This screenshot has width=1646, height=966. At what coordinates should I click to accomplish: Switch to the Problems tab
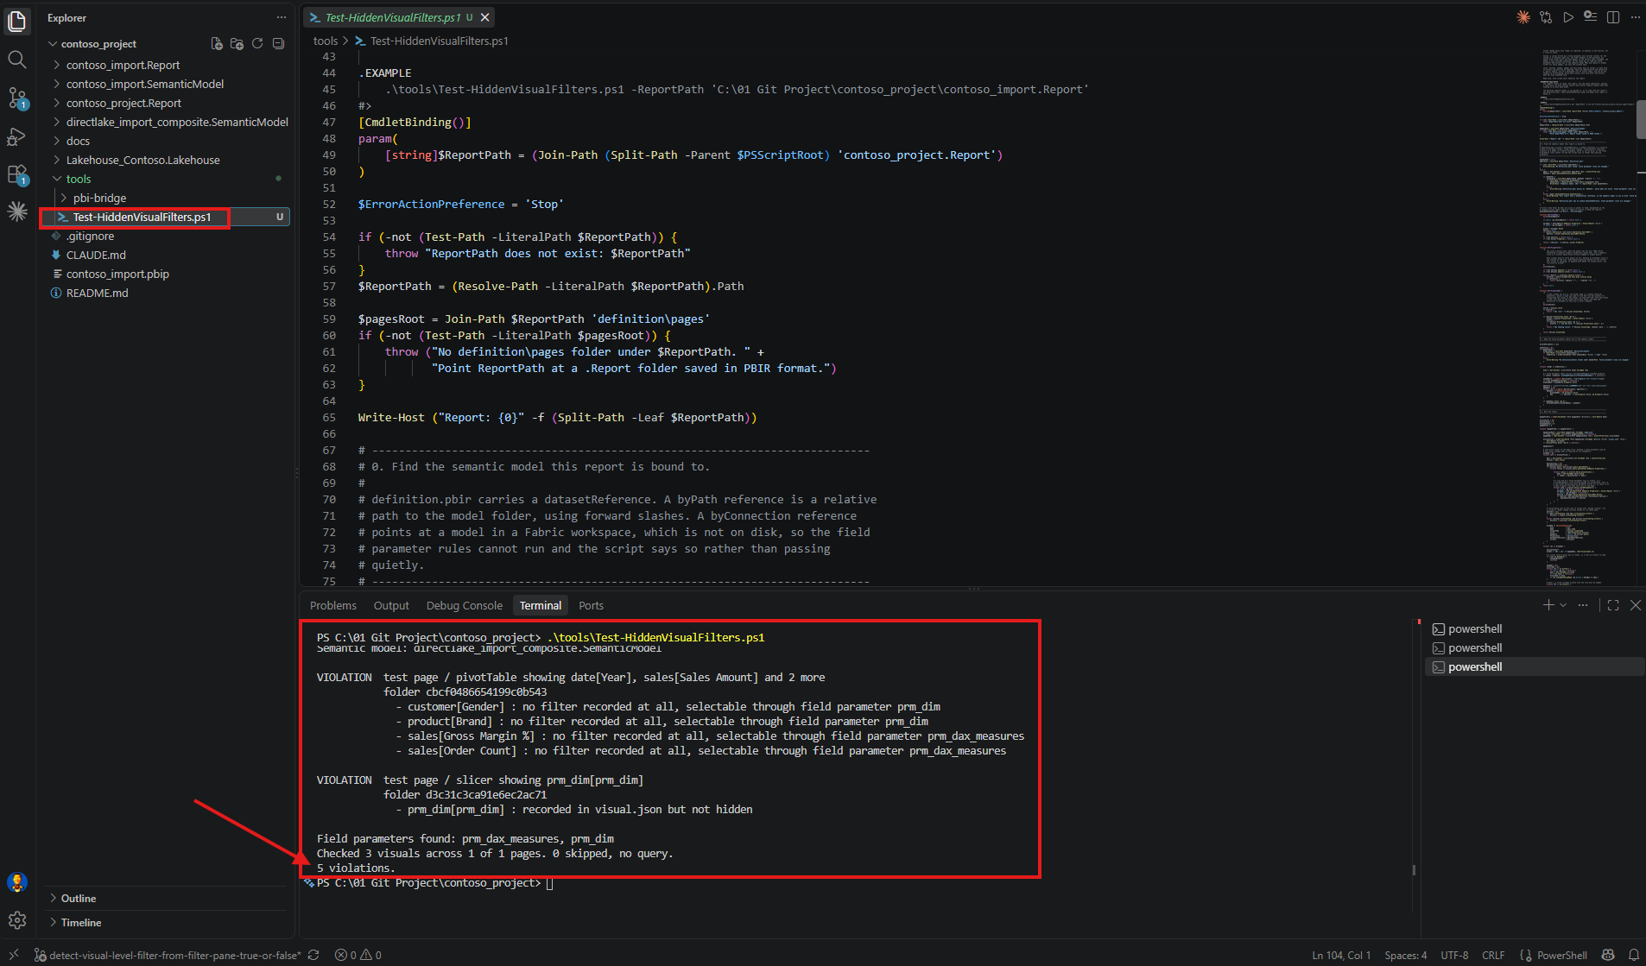(x=333, y=605)
